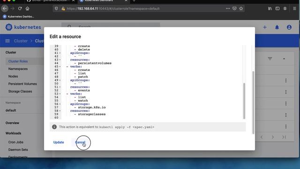Click the Save to Pocket icon

point(234,8)
